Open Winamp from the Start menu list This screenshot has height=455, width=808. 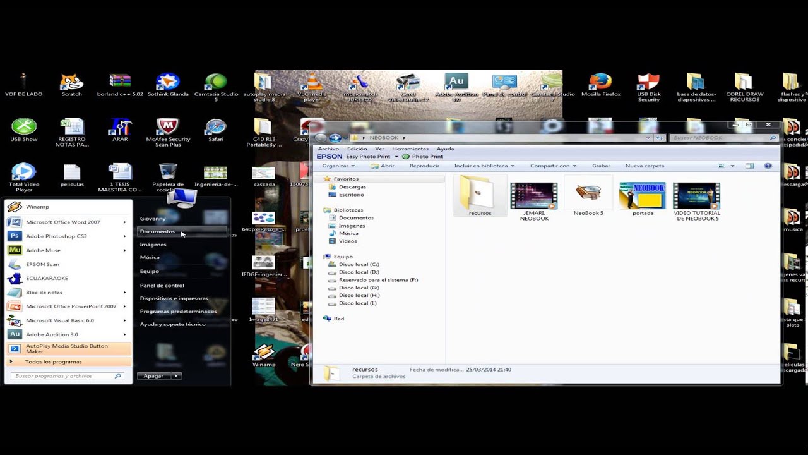point(68,207)
